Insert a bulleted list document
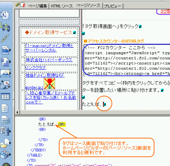170x166 pixels. click(5, 108)
